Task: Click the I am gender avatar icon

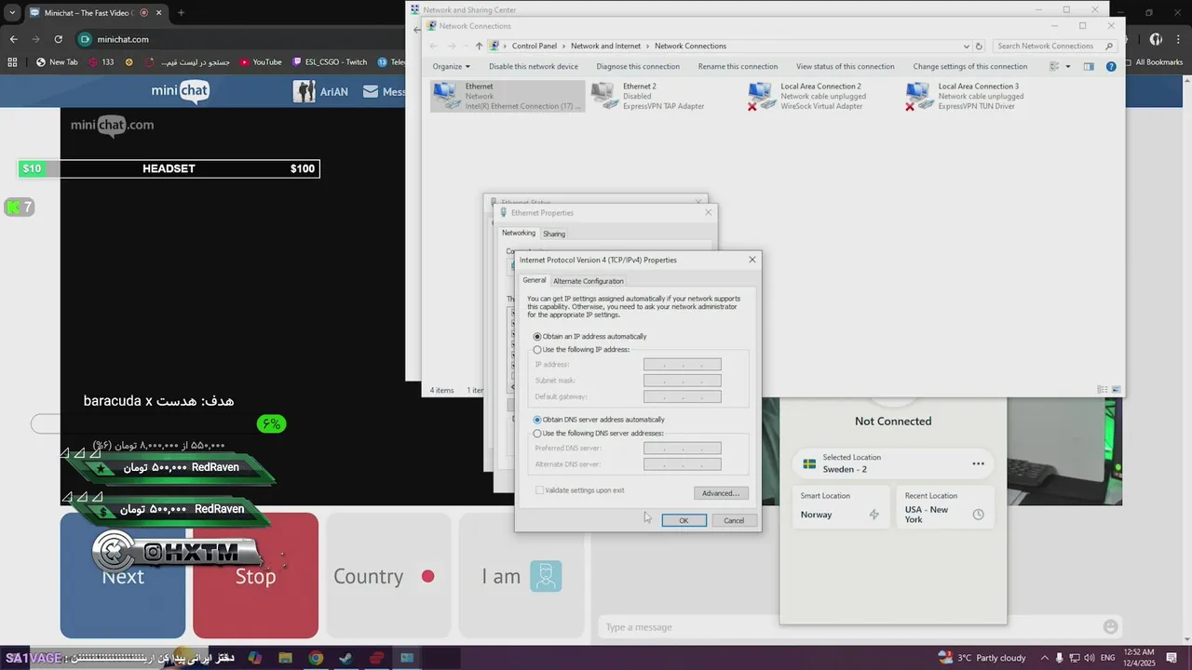Action: [546, 576]
